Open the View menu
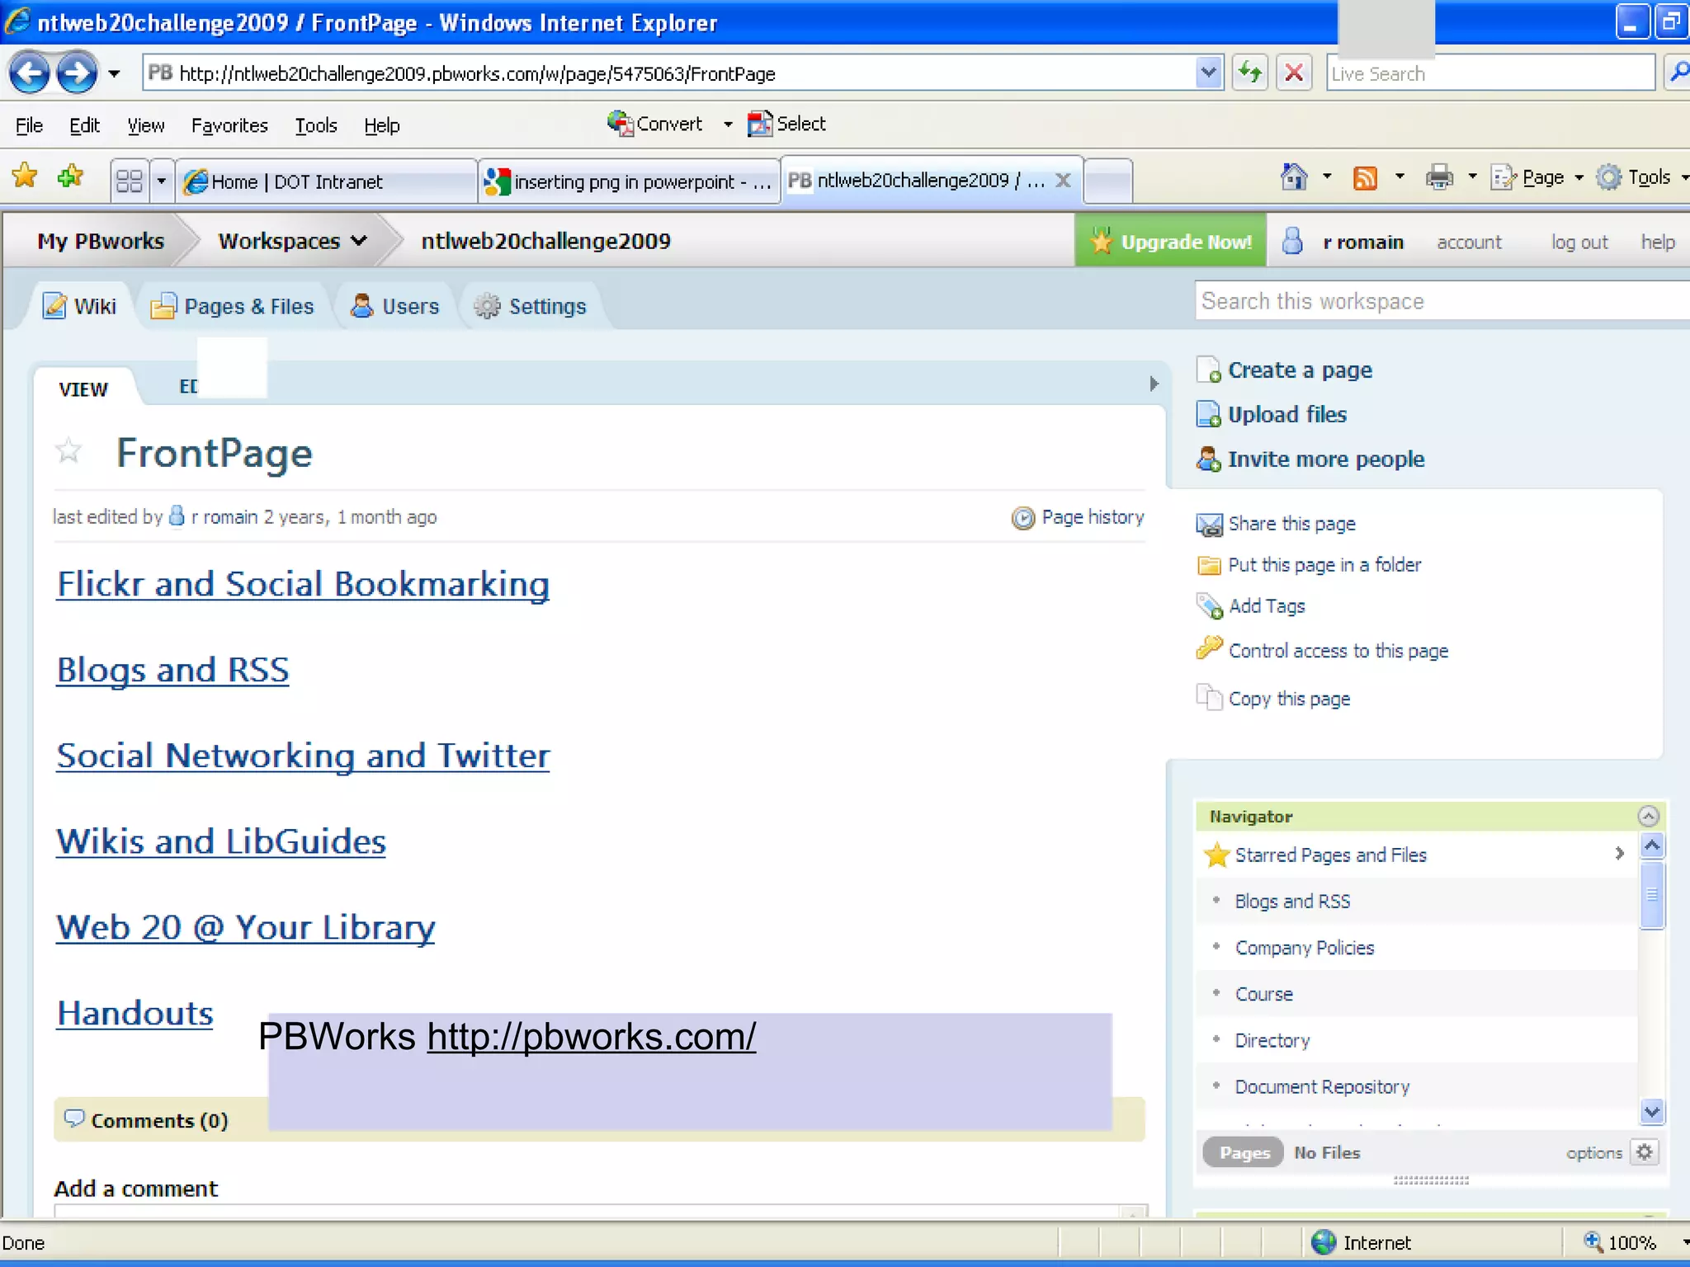The height and width of the screenshot is (1267, 1690). pyautogui.click(x=146, y=125)
